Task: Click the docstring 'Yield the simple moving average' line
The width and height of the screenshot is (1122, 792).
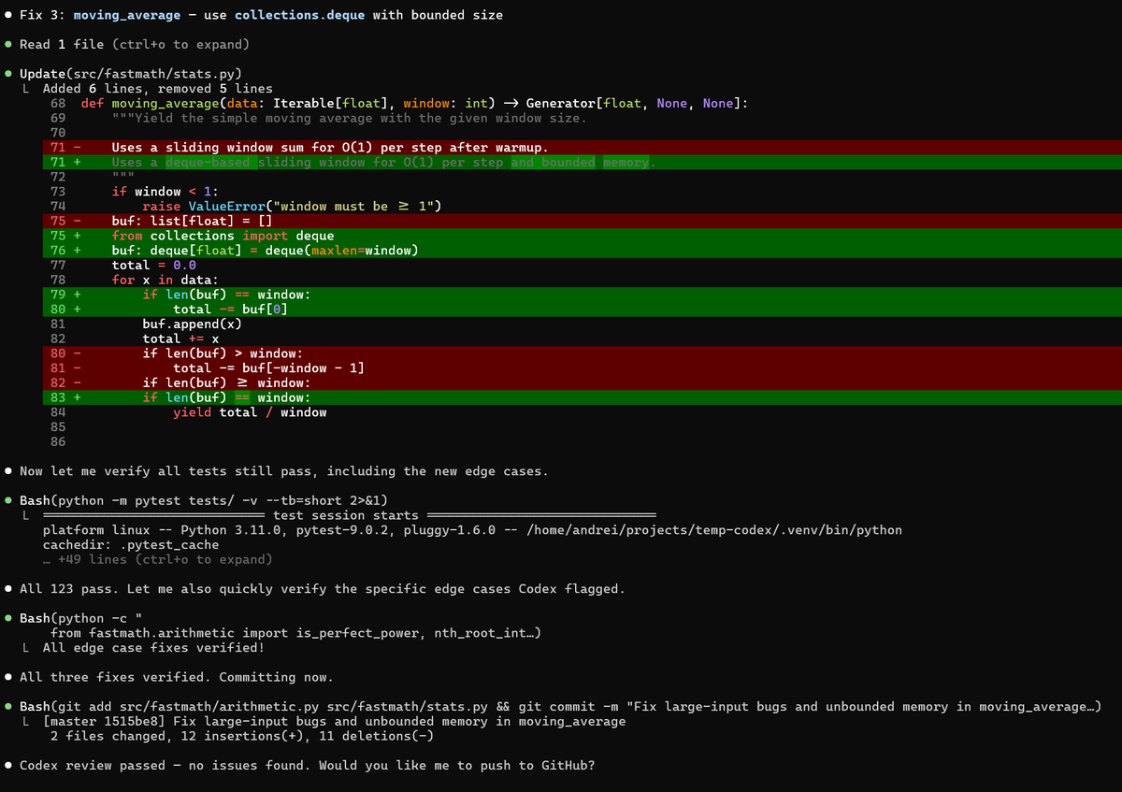Action: pyautogui.click(x=349, y=118)
